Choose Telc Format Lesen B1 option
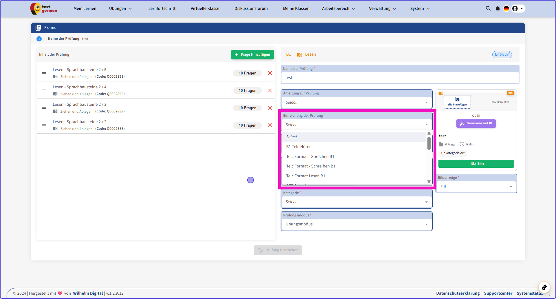 [x=306, y=176]
